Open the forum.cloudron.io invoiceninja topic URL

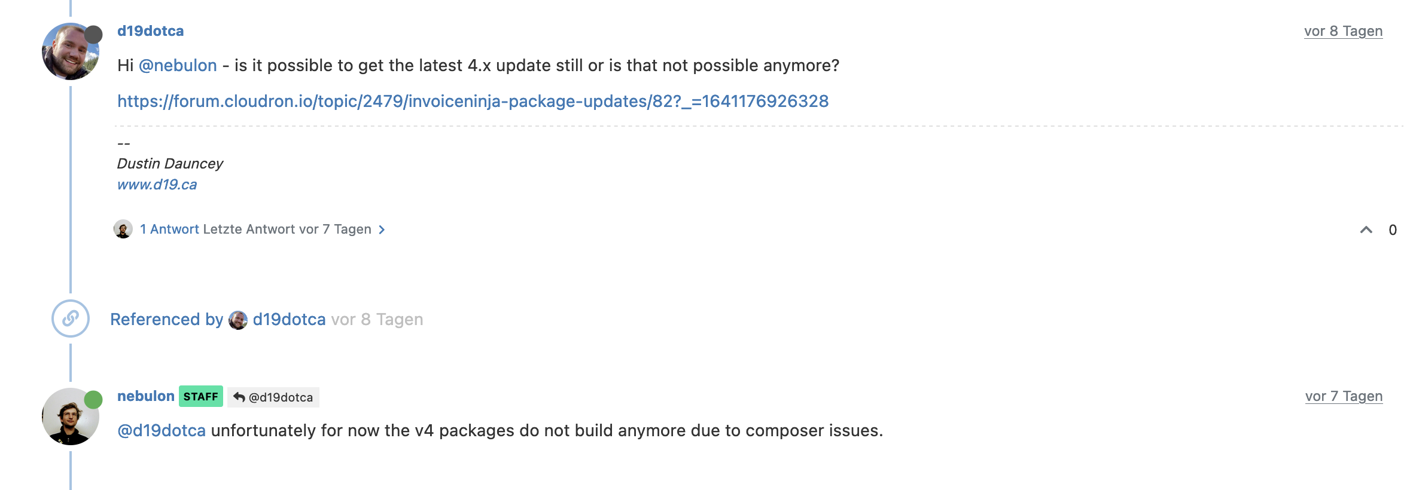pyautogui.click(x=473, y=101)
